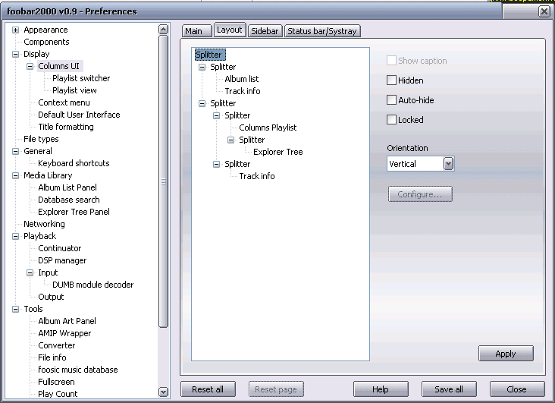Click the Apply button
Viewport: 555px width, 403px height.
pos(505,354)
